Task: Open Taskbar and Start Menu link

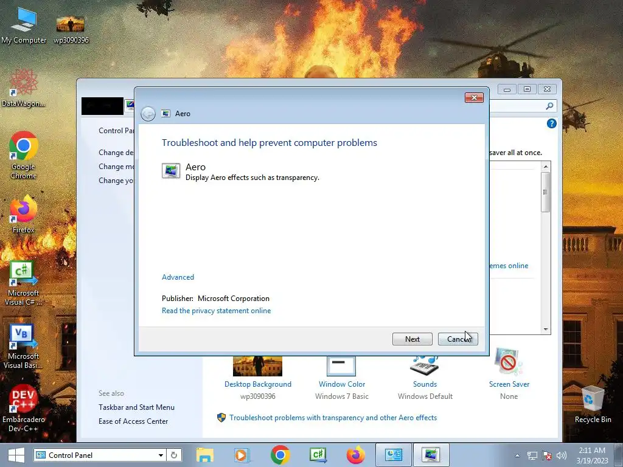Action: pos(136,407)
